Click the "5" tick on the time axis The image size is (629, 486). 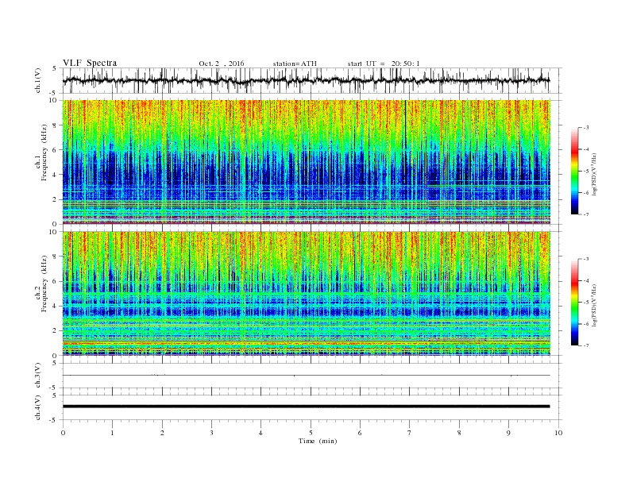(311, 433)
